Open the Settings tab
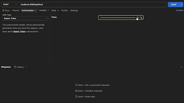 pos(74,11)
